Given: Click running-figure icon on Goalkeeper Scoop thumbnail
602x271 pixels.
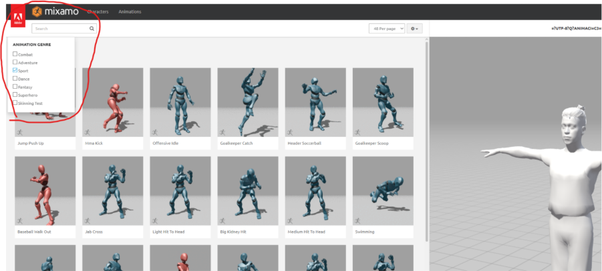Looking at the screenshot, I should 357,132.
